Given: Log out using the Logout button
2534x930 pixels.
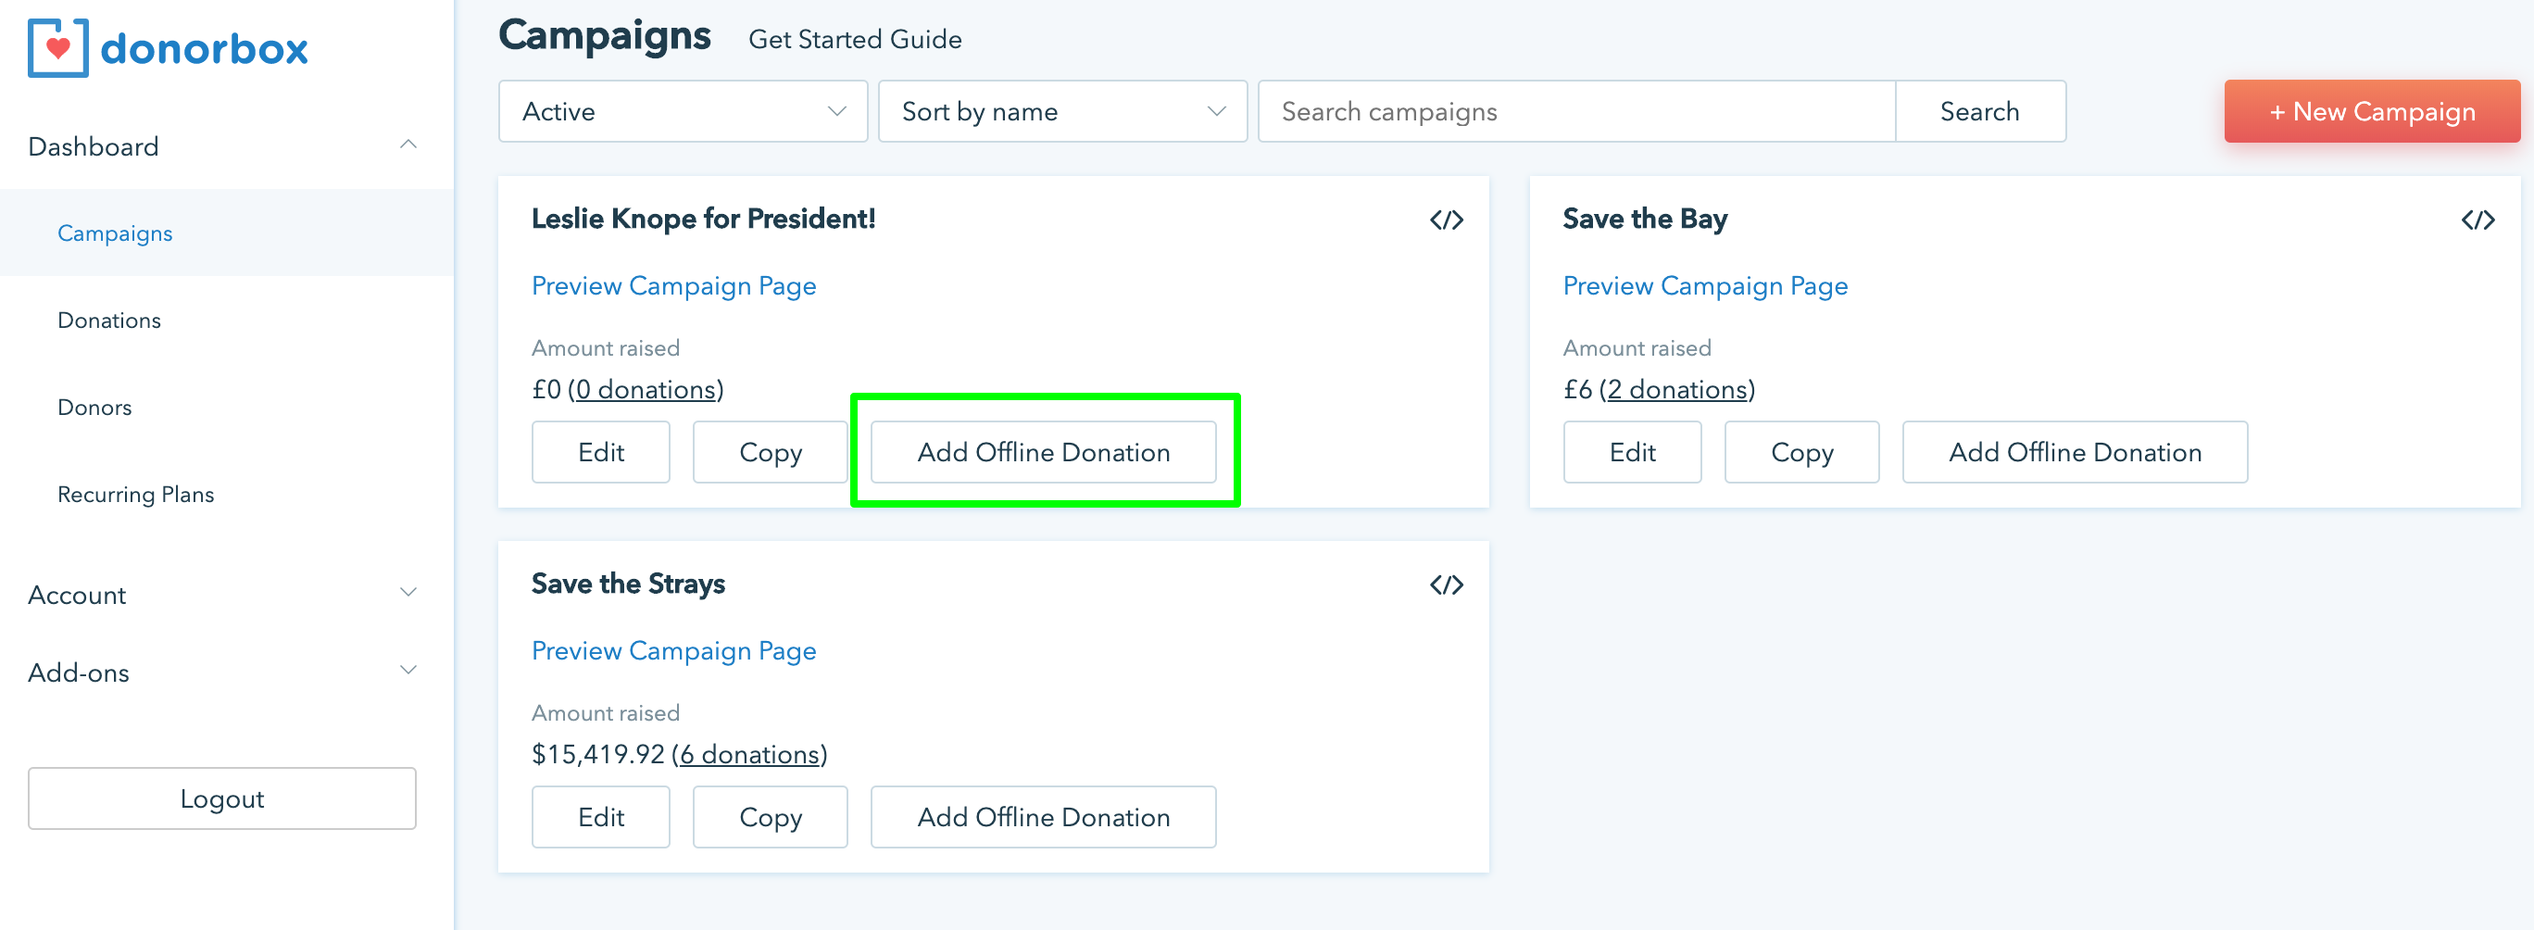Looking at the screenshot, I should coord(222,798).
